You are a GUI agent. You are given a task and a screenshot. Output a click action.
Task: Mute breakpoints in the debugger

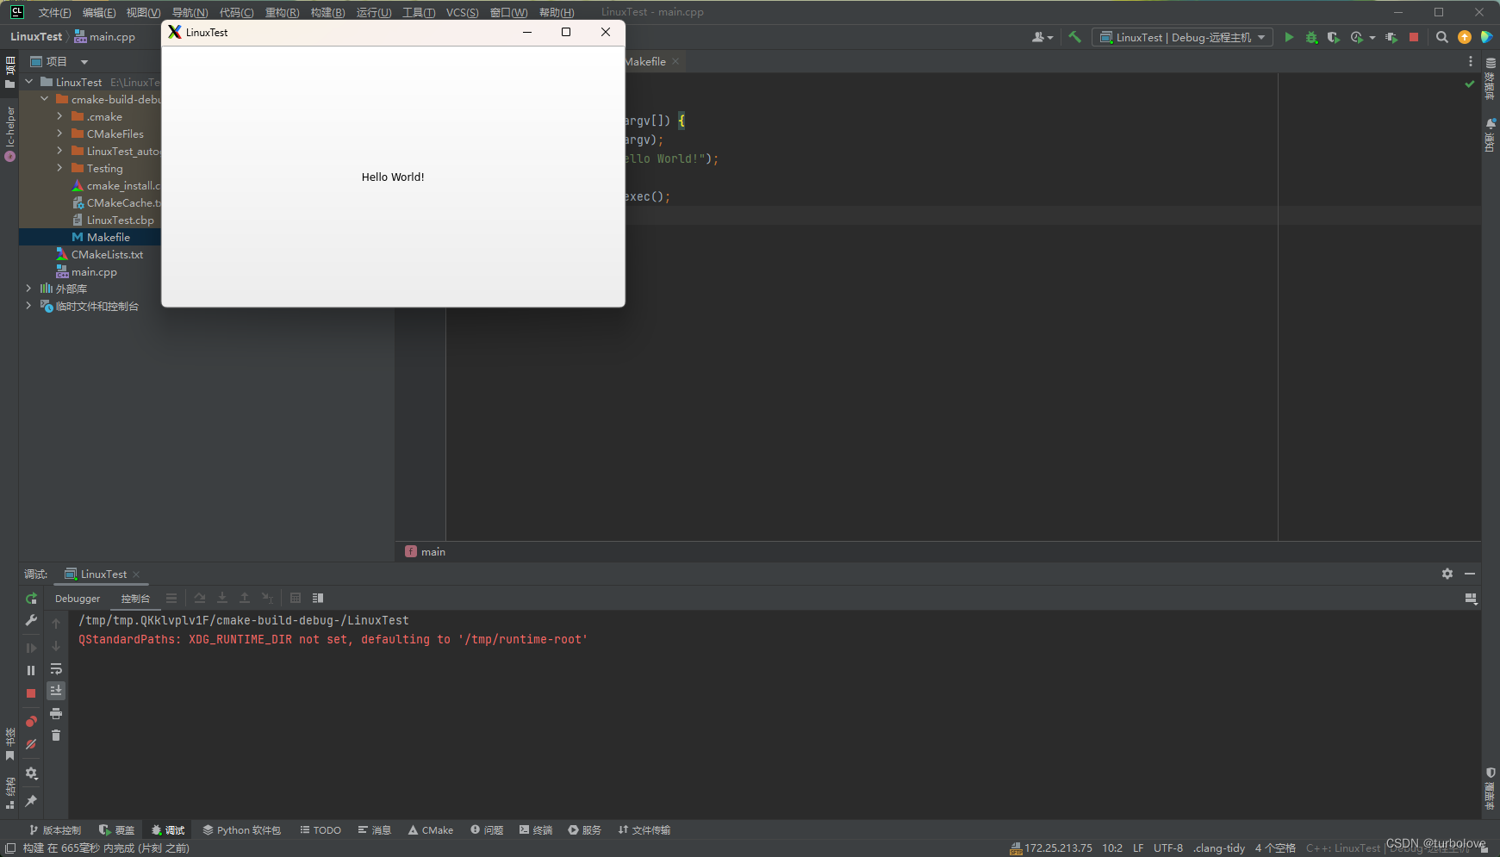pos(30,745)
